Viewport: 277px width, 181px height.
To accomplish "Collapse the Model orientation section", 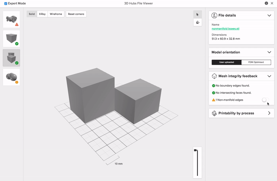I will (269, 52).
